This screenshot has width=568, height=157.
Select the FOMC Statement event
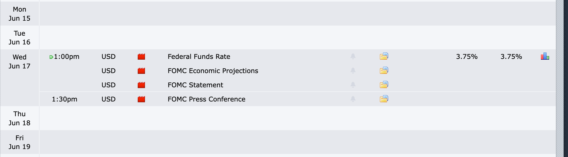[195, 85]
